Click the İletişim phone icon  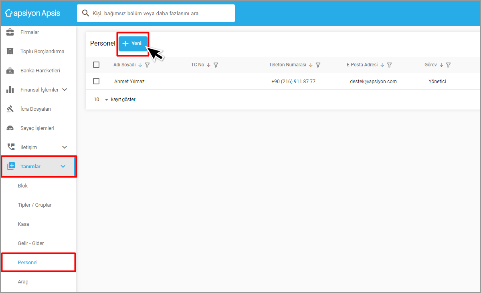(10, 147)
